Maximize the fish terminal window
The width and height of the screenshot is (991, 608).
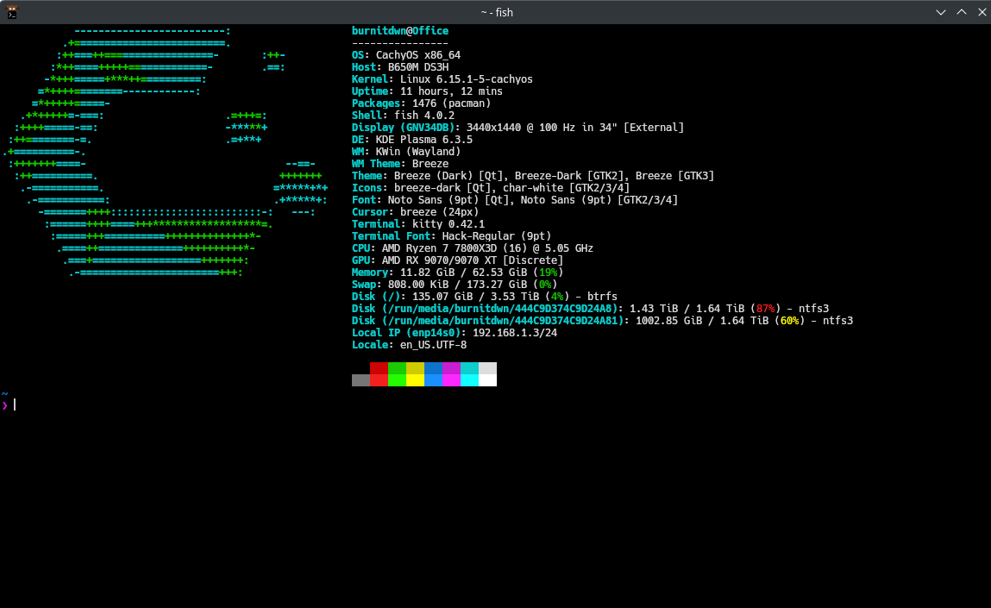pyautogui.click(x=962, y=12)
